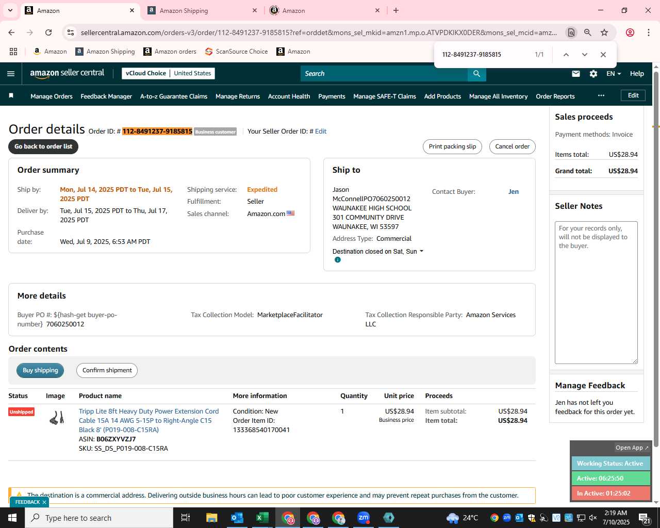Open the notification center icon
The height and width of the screenshot is (528, 660).
[x=645, y=518]
